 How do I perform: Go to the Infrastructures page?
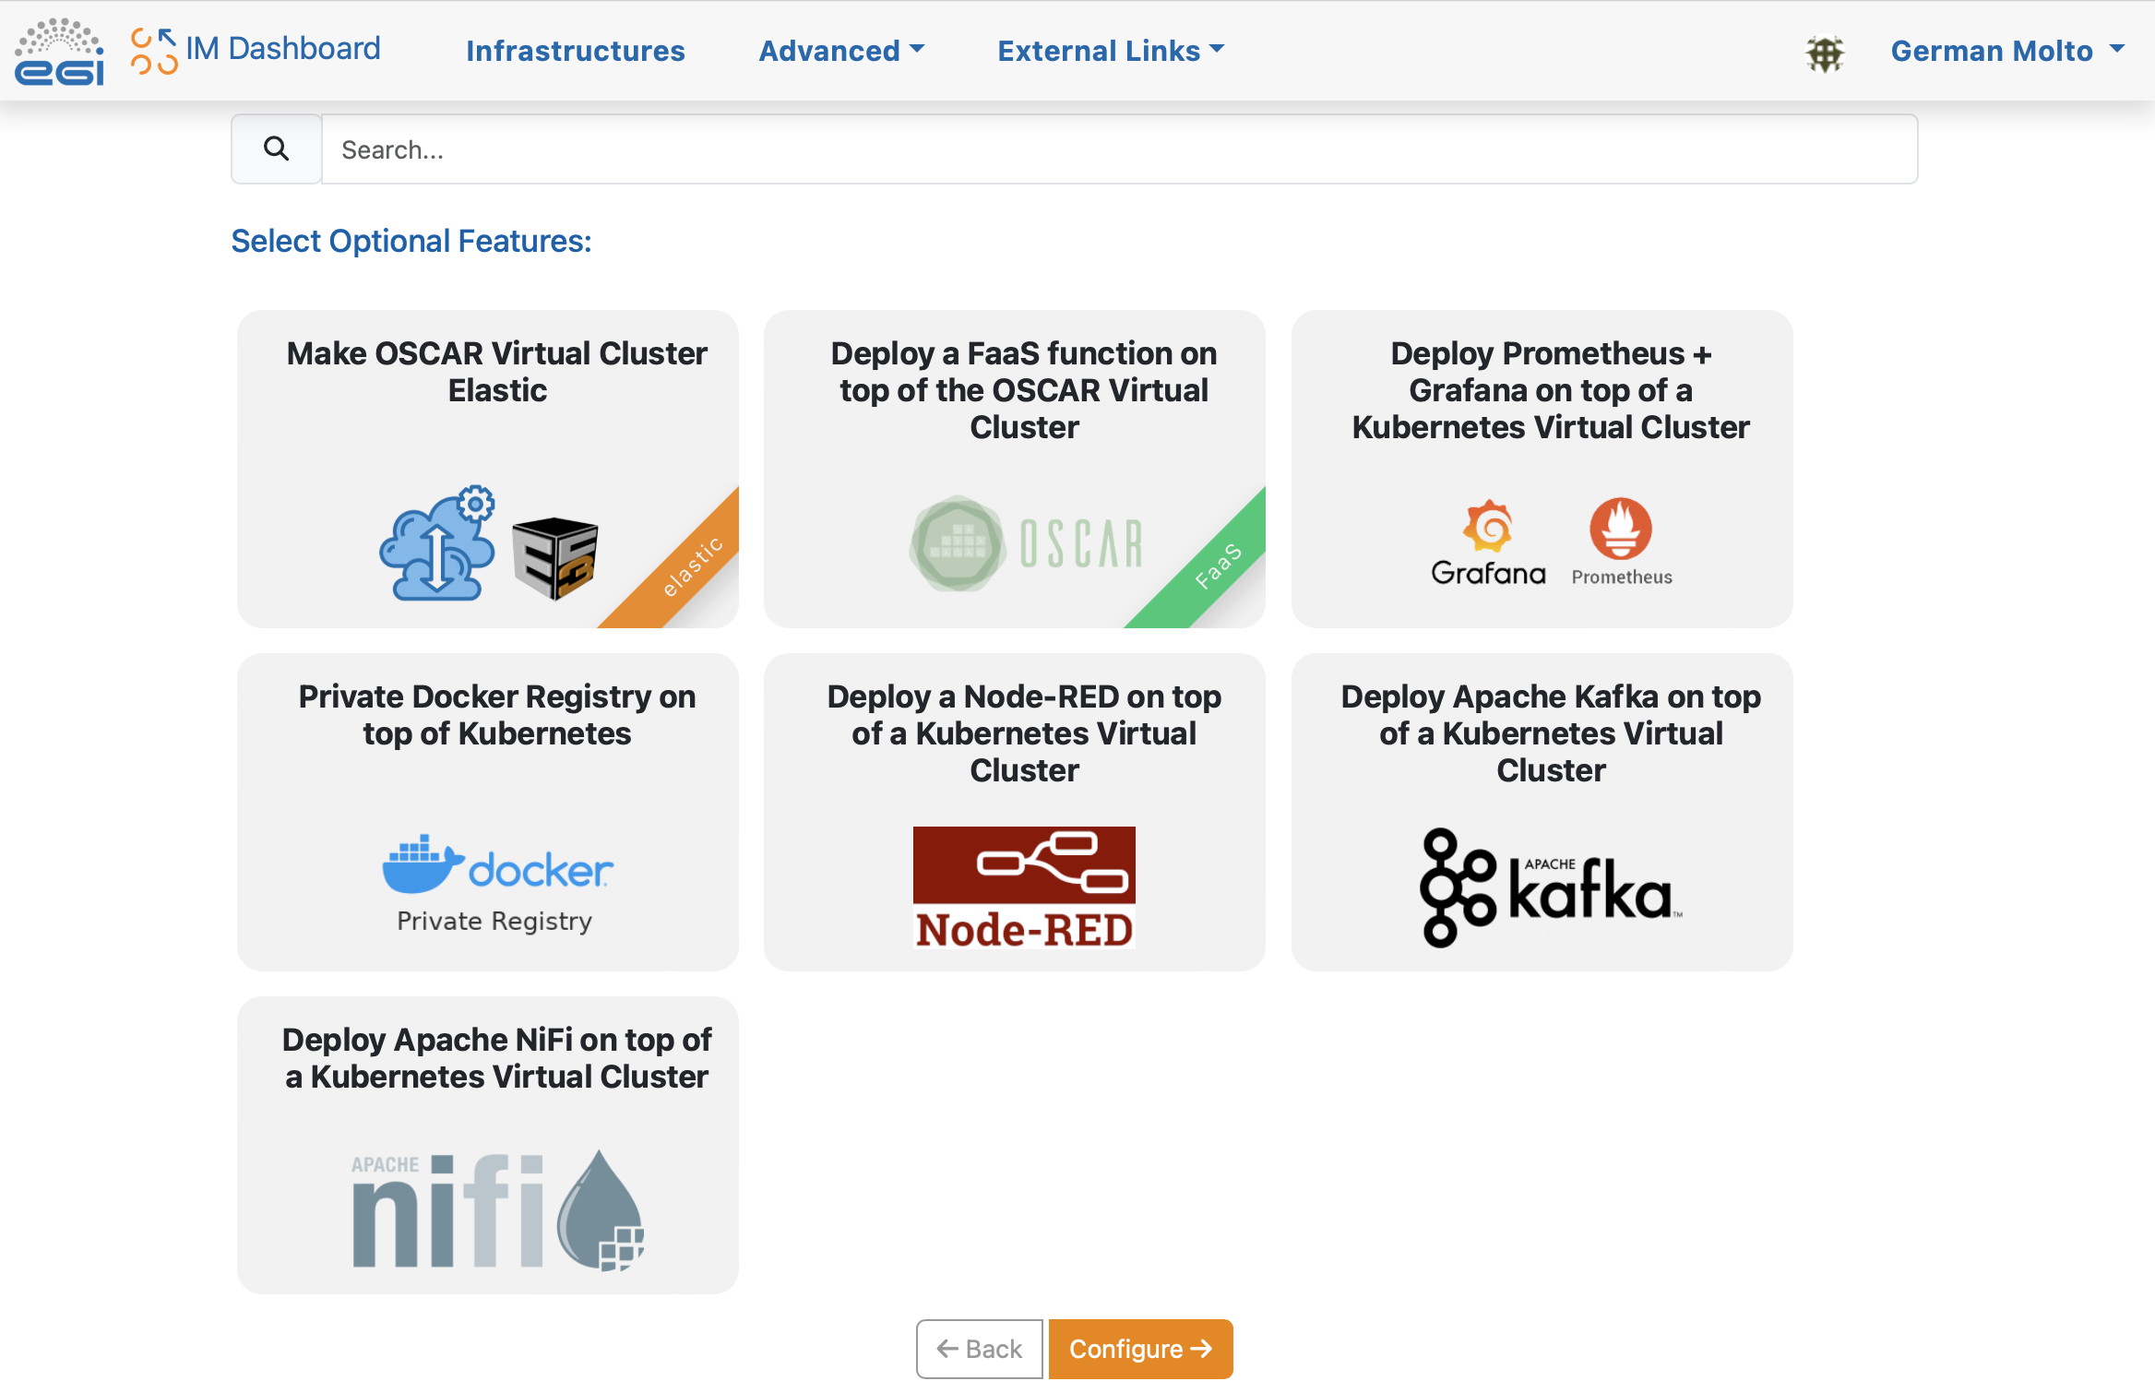[x=575, y=51]
